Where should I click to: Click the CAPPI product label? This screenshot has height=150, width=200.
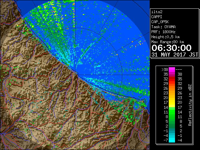point(157,17)
